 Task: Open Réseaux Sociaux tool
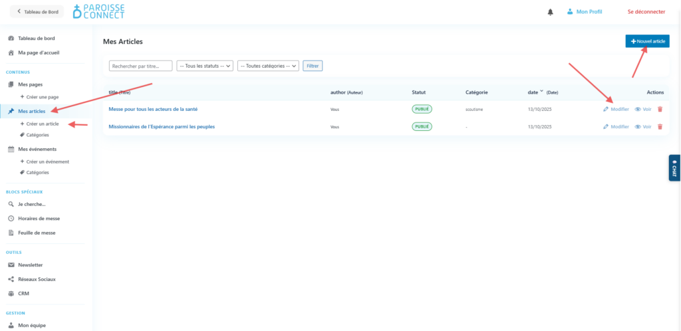pyautogui.click(x=37, y=279)
